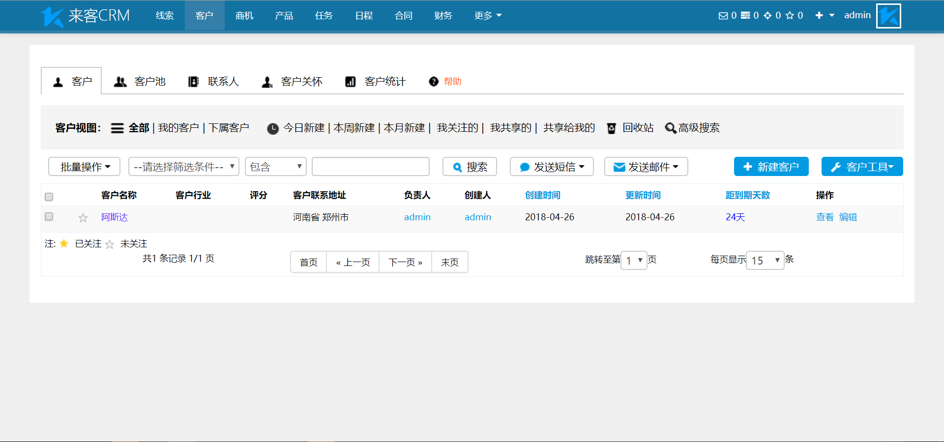Click the 下一页 pagination button
Image resolution: width=944 pixels, height=442 pixels.
coord(406,262)
